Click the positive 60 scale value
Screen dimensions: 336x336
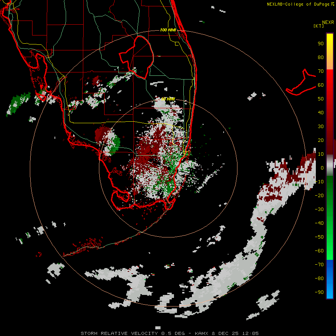pyautogui.click(x=321, y=85)
